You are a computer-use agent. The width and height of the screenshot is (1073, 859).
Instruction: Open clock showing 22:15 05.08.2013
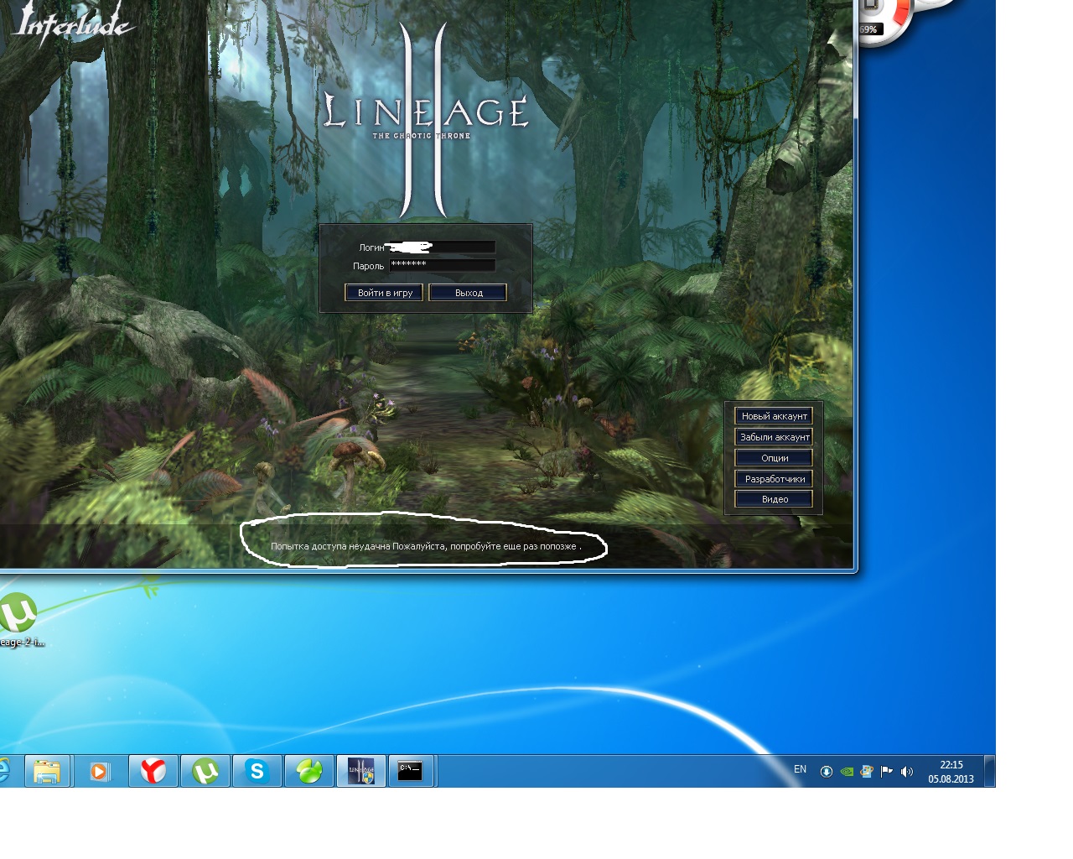tap(951, 772)
